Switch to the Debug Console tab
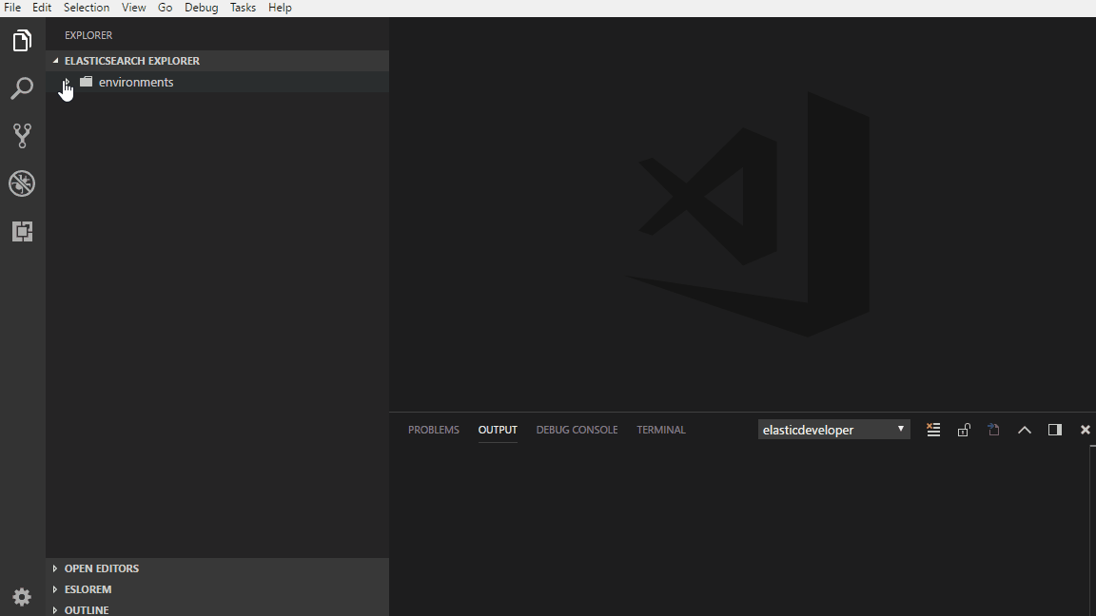This screenshot has width=1096, height=616. click(x=577, y=430)
